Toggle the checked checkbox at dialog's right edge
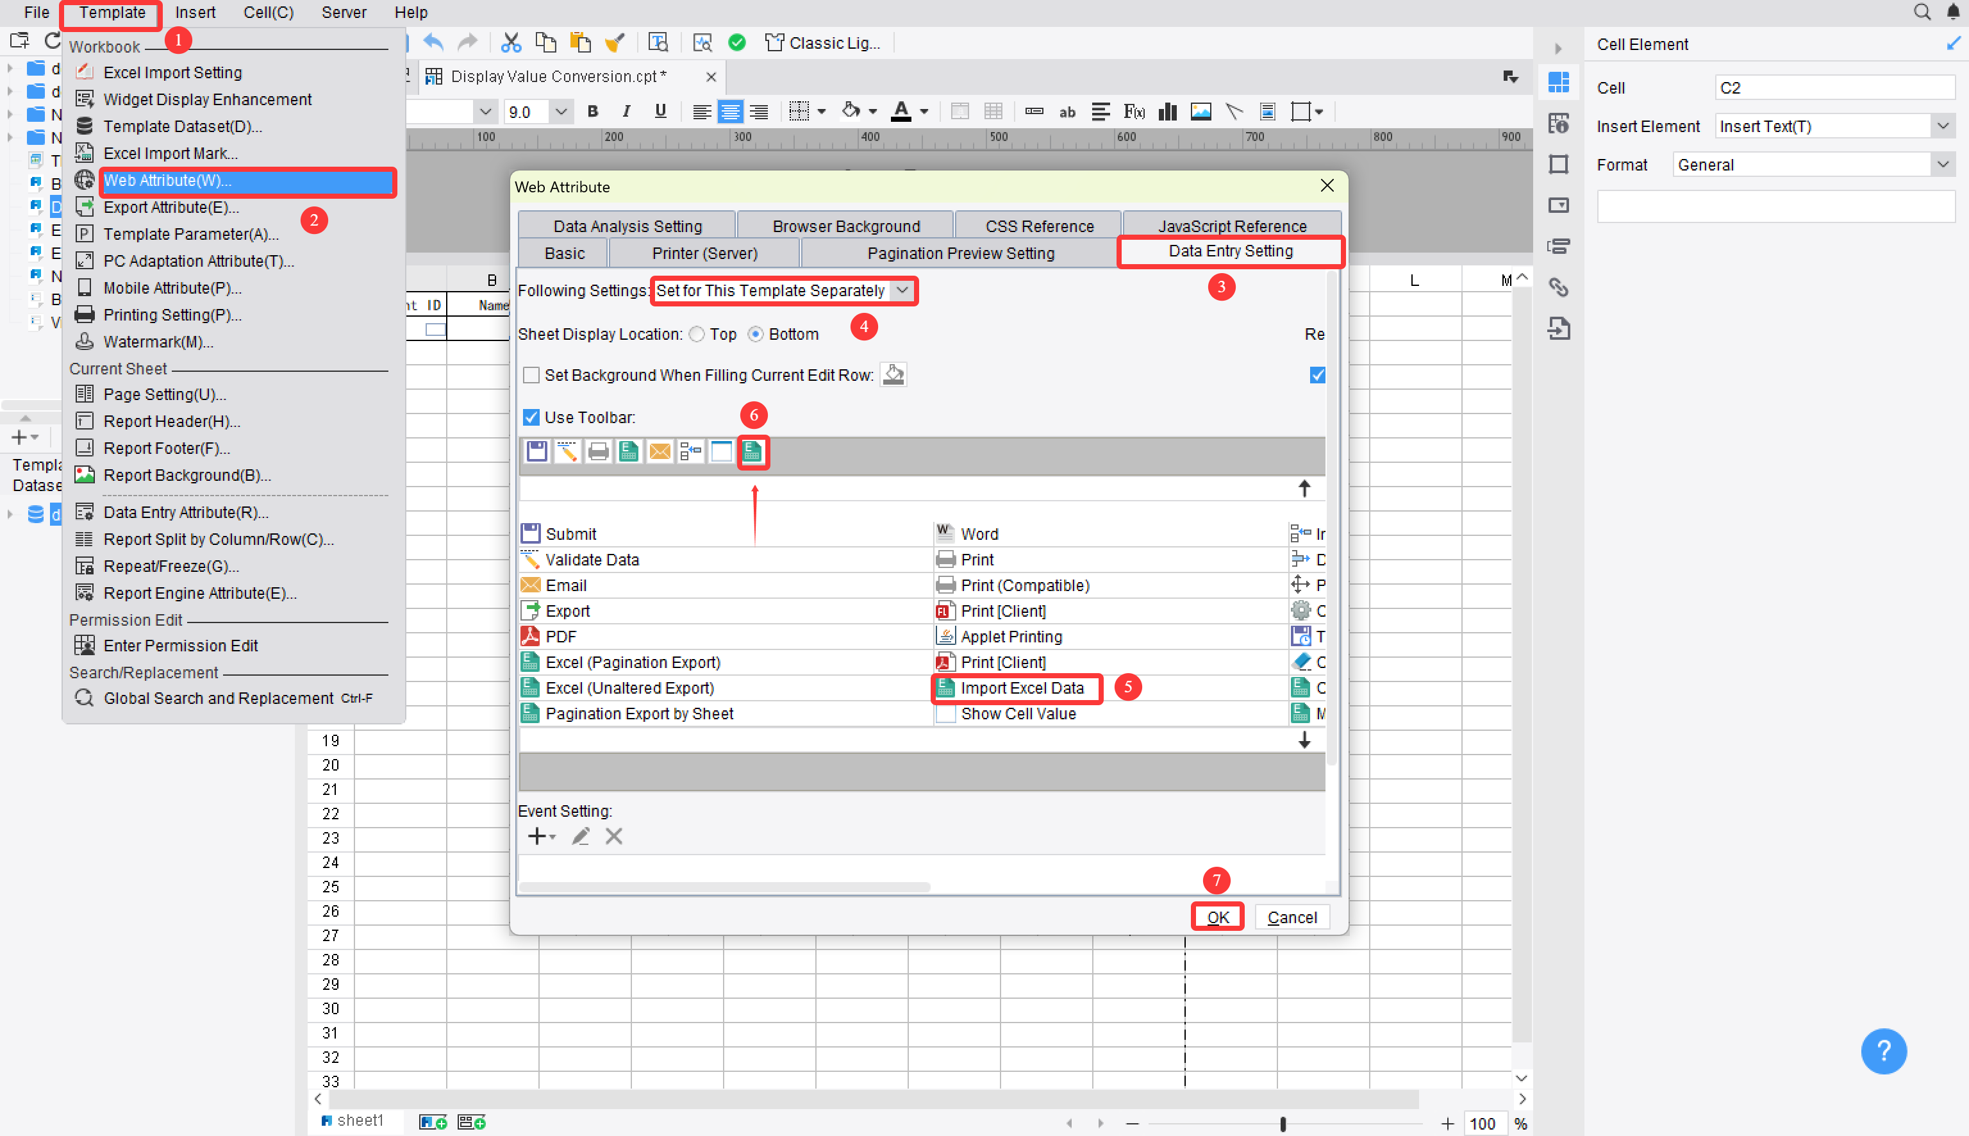 [1318, 375]
